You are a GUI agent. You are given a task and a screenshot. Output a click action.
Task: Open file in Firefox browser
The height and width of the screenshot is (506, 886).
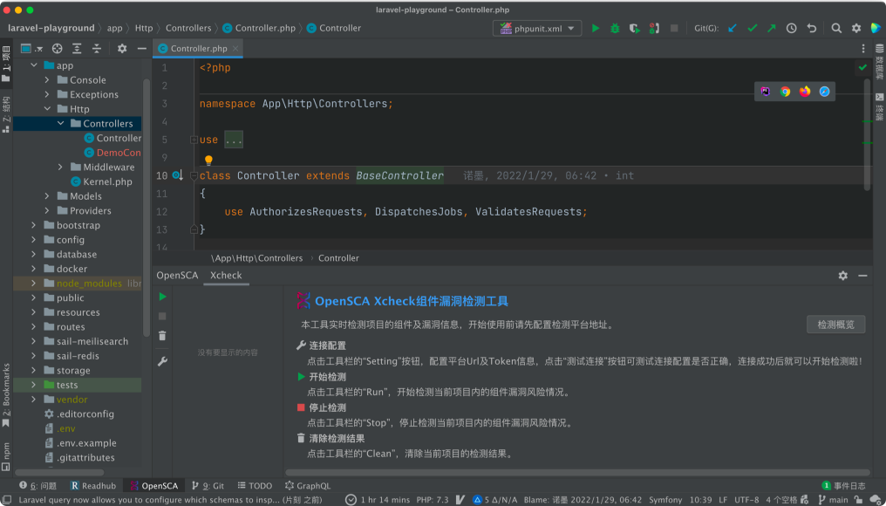click(x=805, y=92)
